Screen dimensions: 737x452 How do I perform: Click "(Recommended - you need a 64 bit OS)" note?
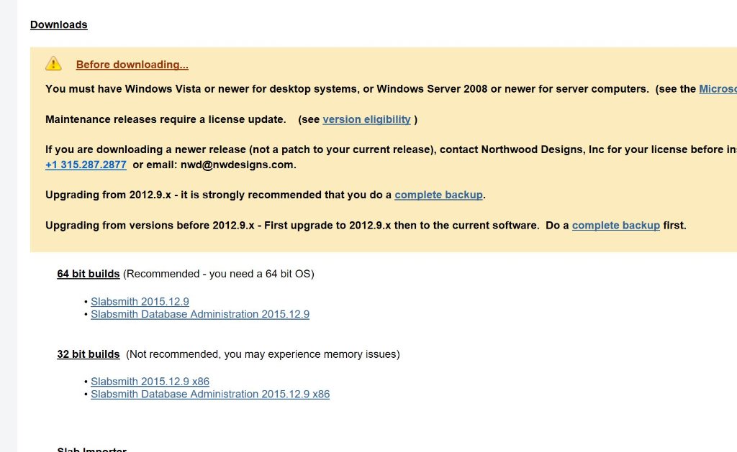(x=219, y=274)
